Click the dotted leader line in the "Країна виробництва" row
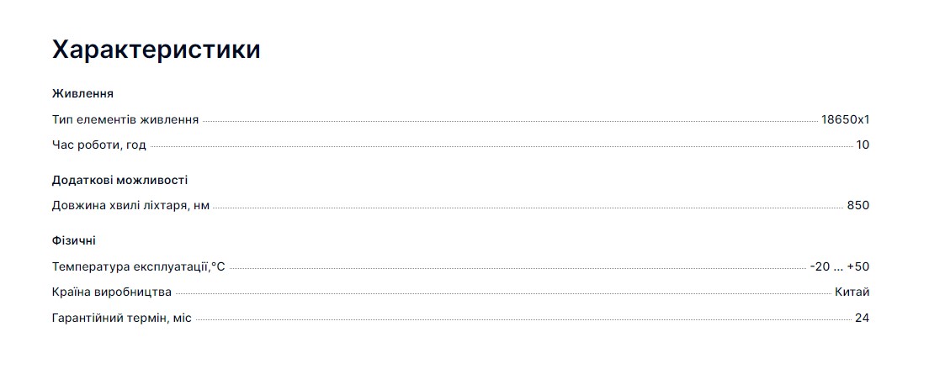The width and height of the screenshot is (929, 374). point(503,294)
